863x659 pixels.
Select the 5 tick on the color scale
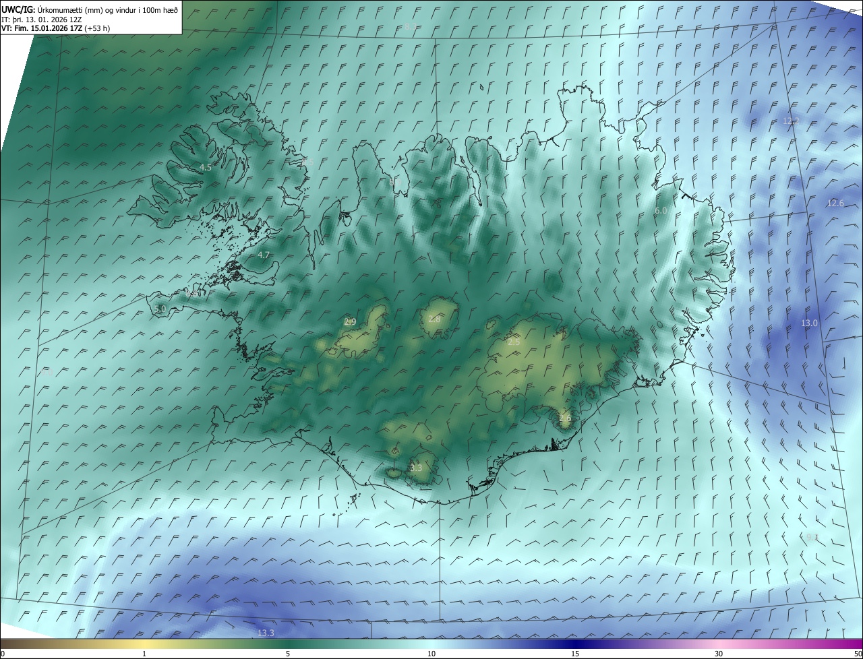(x=288, y=654)
